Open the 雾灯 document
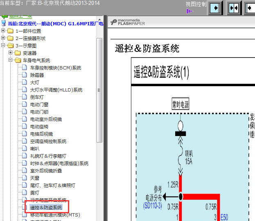Viewport: 255px width, 221px height. tap(35, 193)
